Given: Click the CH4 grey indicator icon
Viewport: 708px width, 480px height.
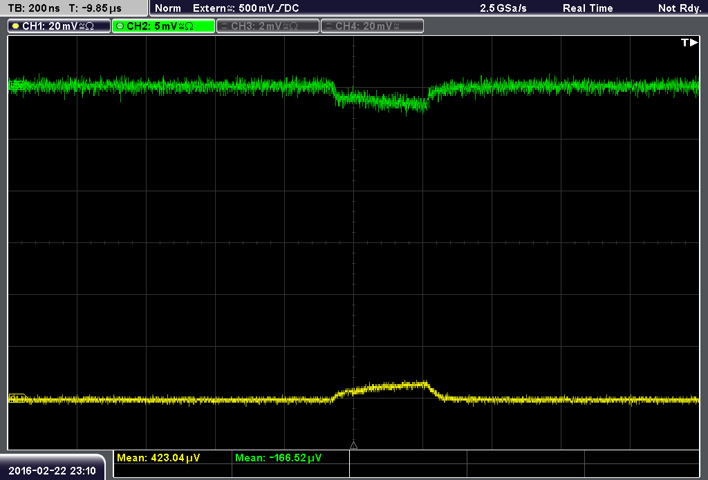Looking at the screenshot, I should click(x=328, y=26).
